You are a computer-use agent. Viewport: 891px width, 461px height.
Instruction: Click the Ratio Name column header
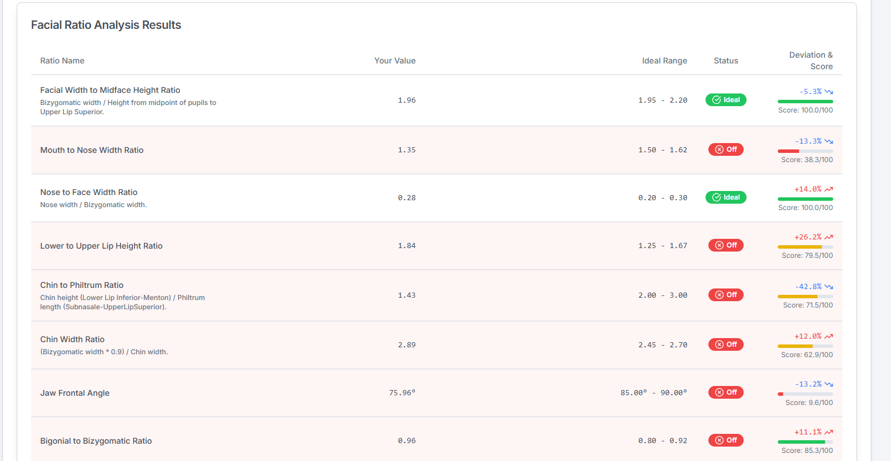(62, 61)
